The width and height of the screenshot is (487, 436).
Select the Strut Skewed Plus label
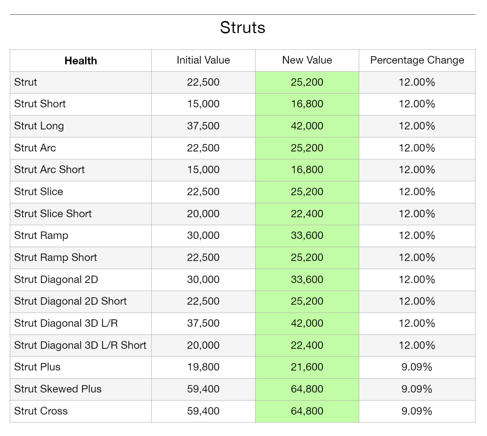click(58, 389)
